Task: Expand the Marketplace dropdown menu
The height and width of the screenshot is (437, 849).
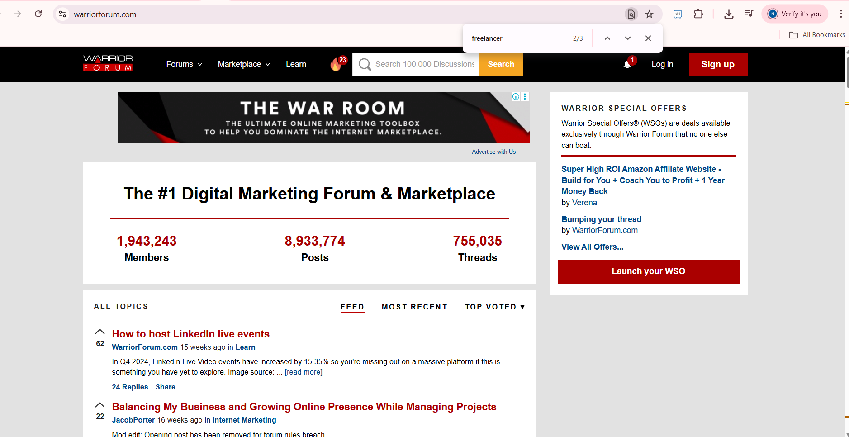Action: 244,64
